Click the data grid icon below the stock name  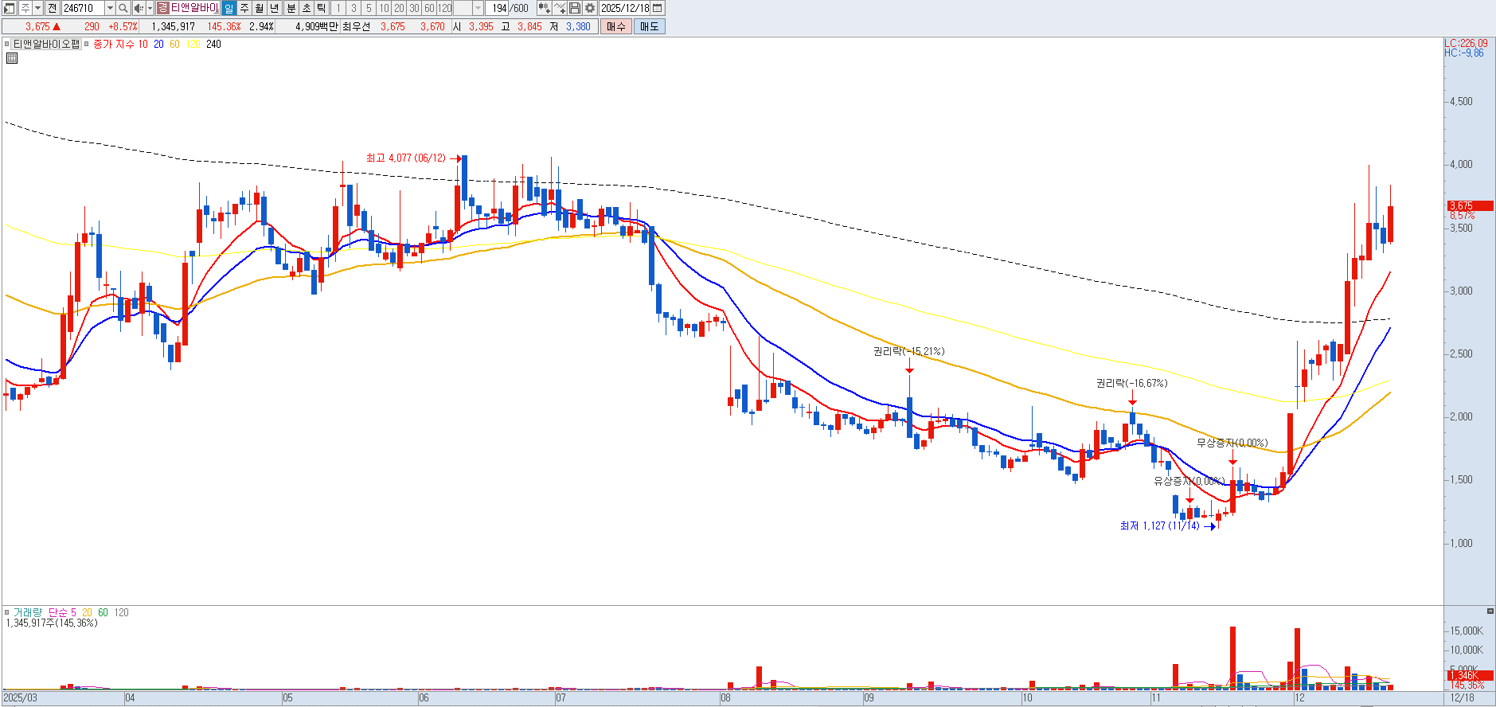tap(12, 58)
